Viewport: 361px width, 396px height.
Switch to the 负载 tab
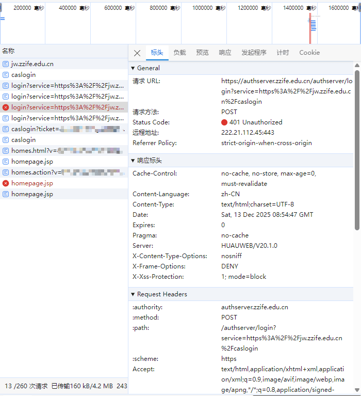click(x=179, y=53)
